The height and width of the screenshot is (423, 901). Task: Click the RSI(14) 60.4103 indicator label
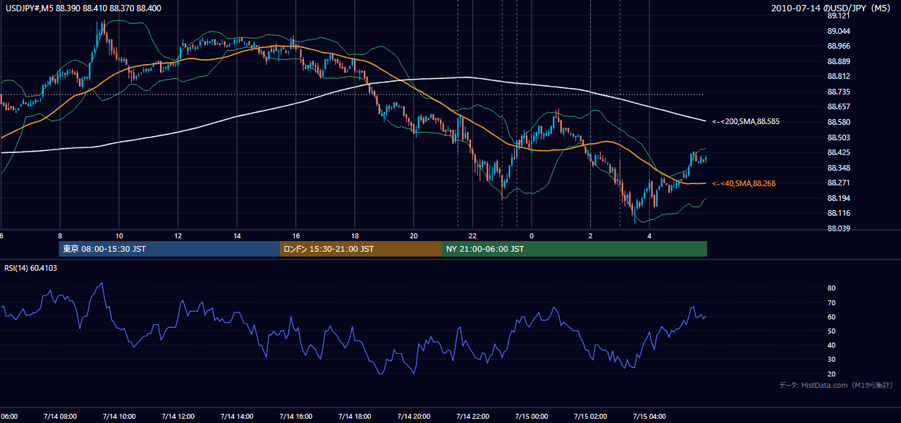(x=31, y=268)
